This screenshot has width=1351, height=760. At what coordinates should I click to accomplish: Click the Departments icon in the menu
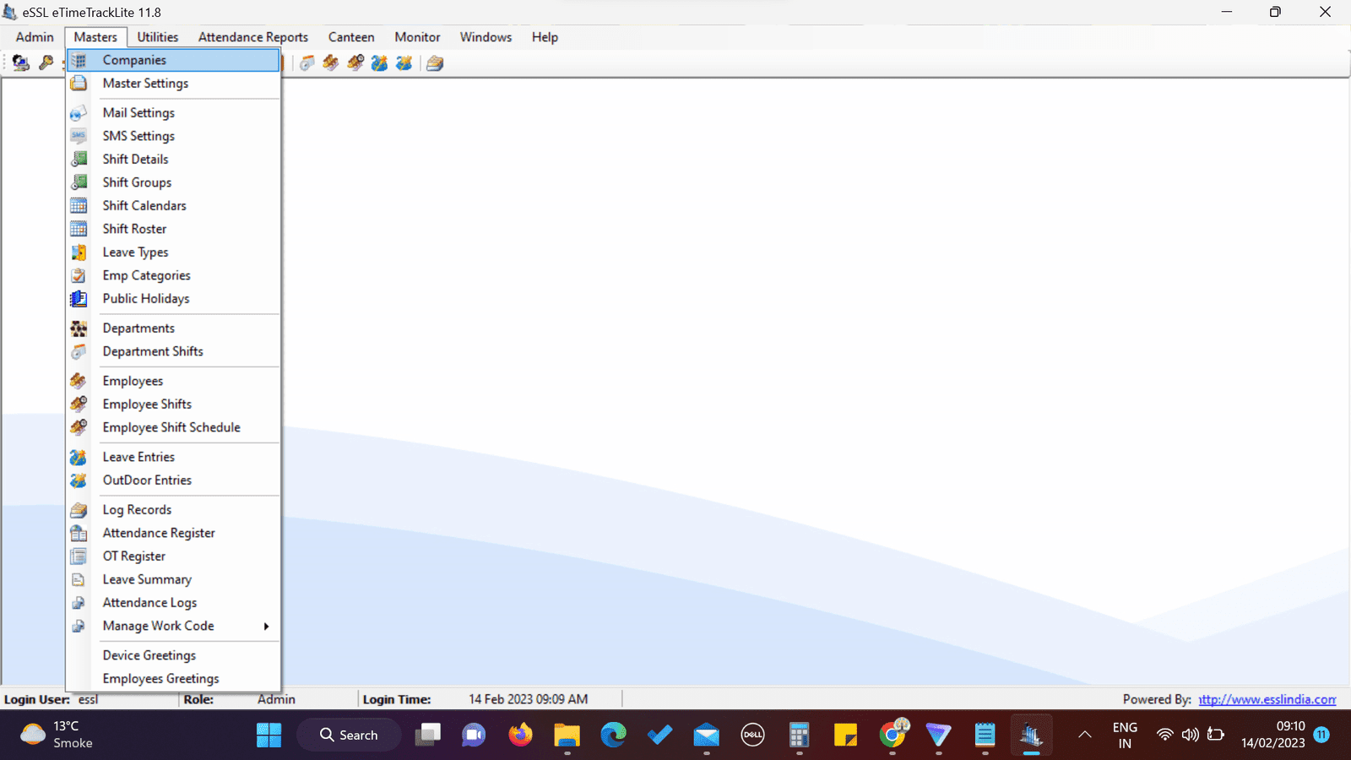click(x=79, y=328)
